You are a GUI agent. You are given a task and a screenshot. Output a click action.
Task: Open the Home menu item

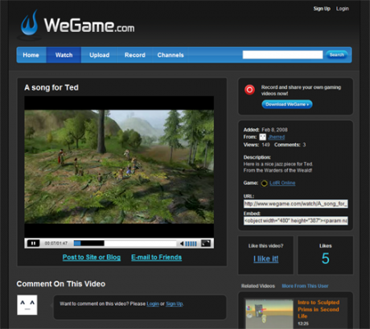pyautogui.click(x=30, y=55)
